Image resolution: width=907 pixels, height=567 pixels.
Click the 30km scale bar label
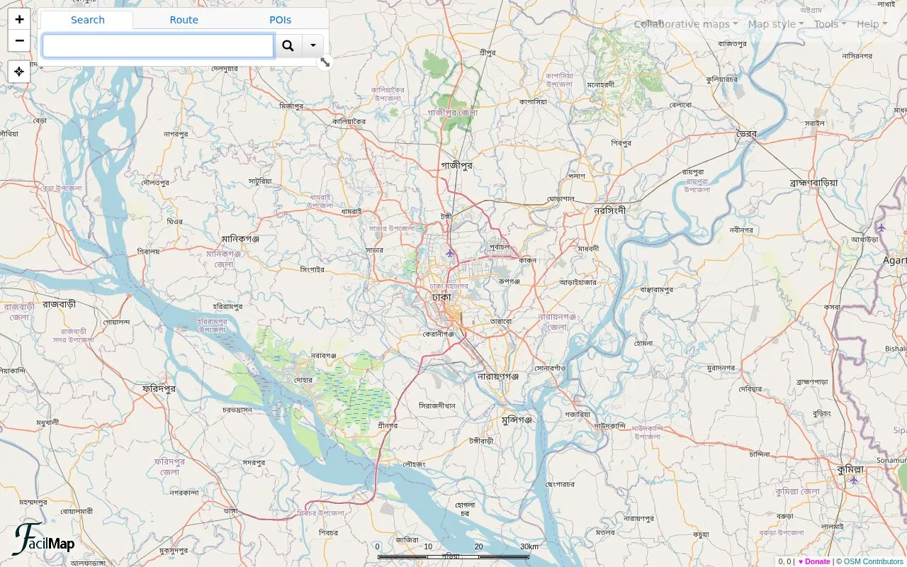point(529,546)
